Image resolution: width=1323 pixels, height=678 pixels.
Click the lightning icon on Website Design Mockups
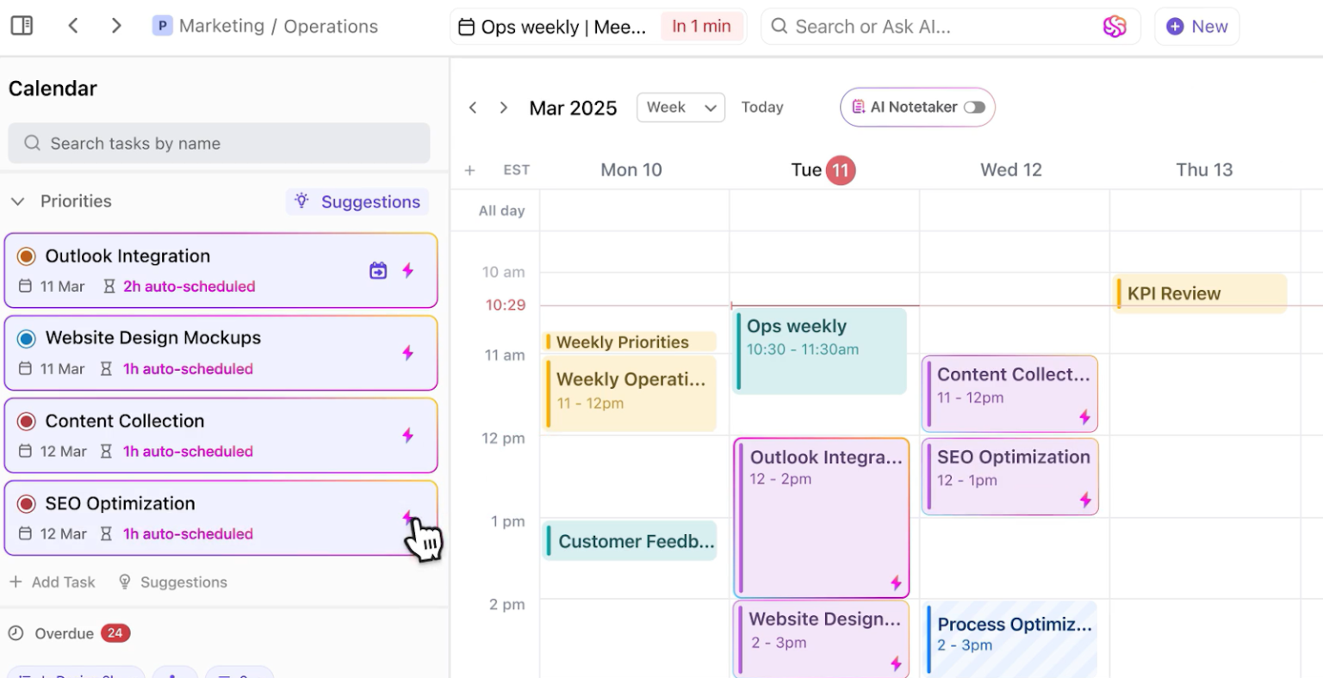click(408, 353)
